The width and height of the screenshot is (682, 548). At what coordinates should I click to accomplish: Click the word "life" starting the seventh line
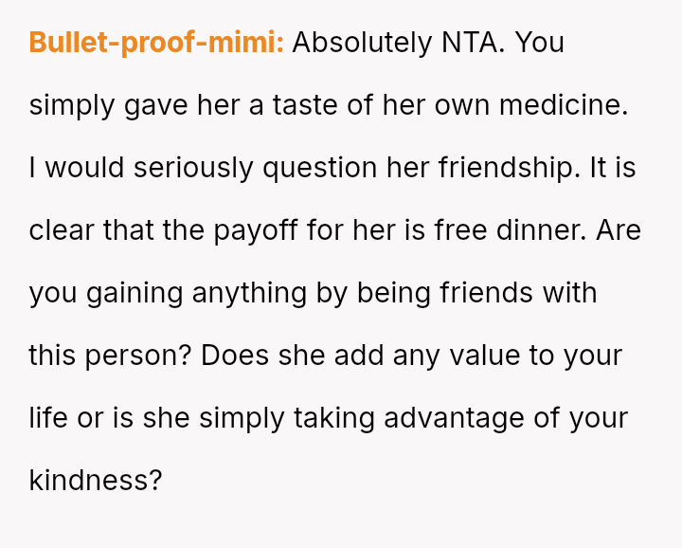[47, 418]
